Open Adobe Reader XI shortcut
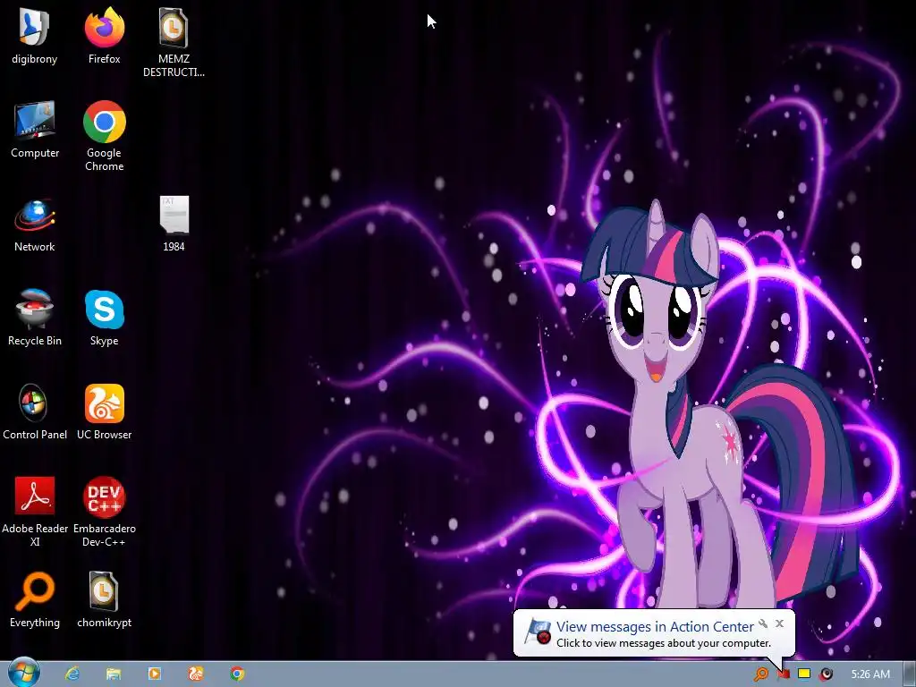Screen dimensions: 916x687 35,513
